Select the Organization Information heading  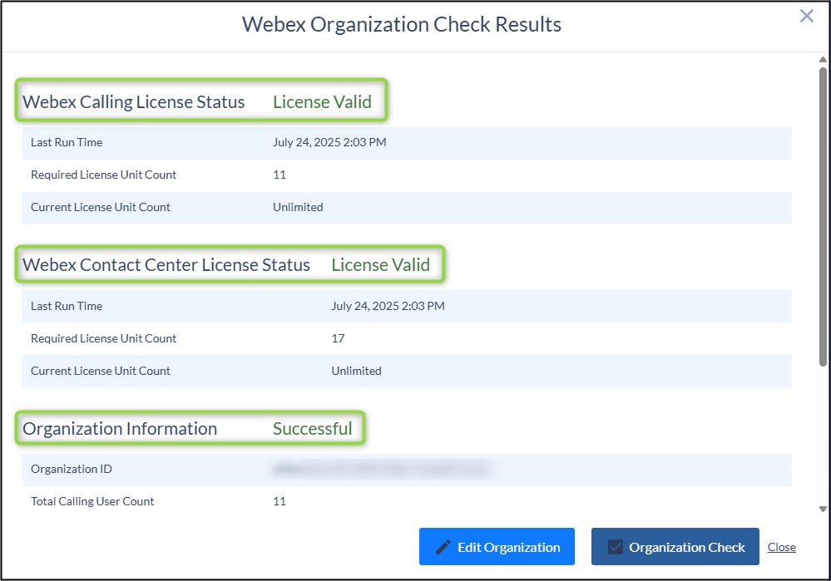tap(120, 428)
